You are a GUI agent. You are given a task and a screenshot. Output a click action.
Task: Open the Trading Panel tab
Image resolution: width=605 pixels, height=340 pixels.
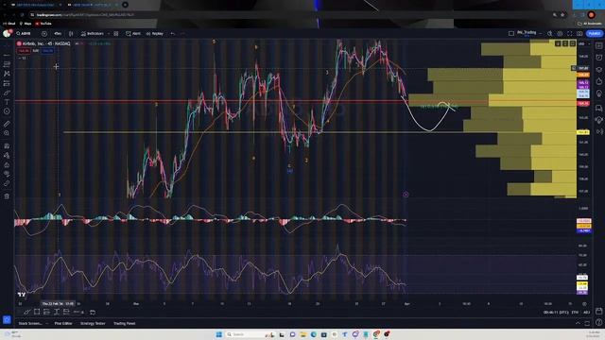124,323
